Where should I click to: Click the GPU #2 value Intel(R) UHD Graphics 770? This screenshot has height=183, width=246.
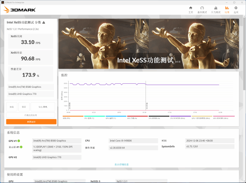(x=57, y=157)
